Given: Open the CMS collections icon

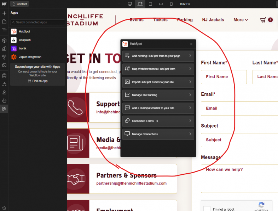Looking at the screenshot, I should pyautogui.click(x=4, y=76).
